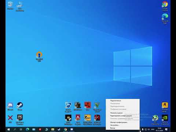This screenshot has height=132, width=176.
Task: Select the Steam desktop shortcut
Action: coord(20,106)
